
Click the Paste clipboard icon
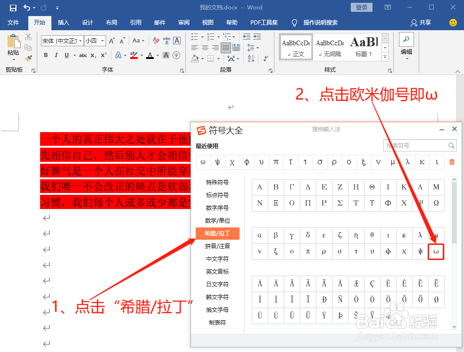[x=14, y=41]
